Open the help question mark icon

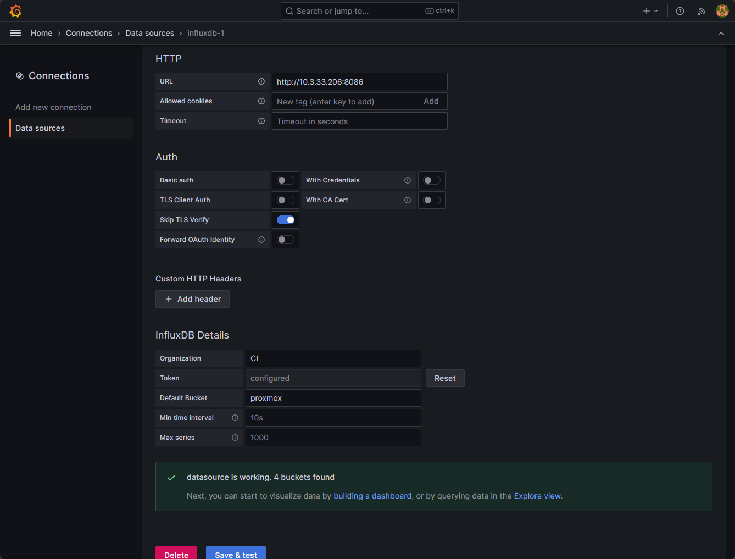coord(680,11)
